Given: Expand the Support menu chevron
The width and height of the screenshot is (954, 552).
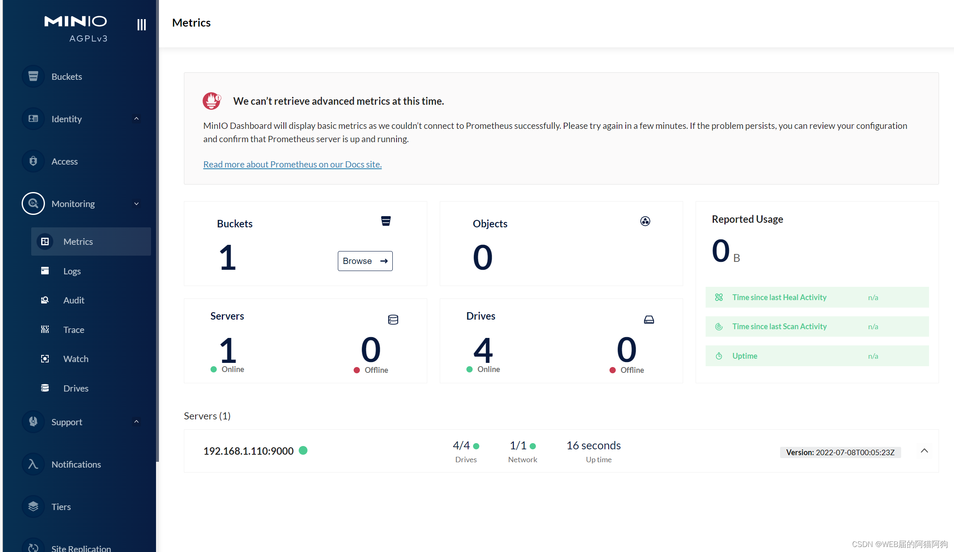Looking at the screenshot, I should coord(136,422).
